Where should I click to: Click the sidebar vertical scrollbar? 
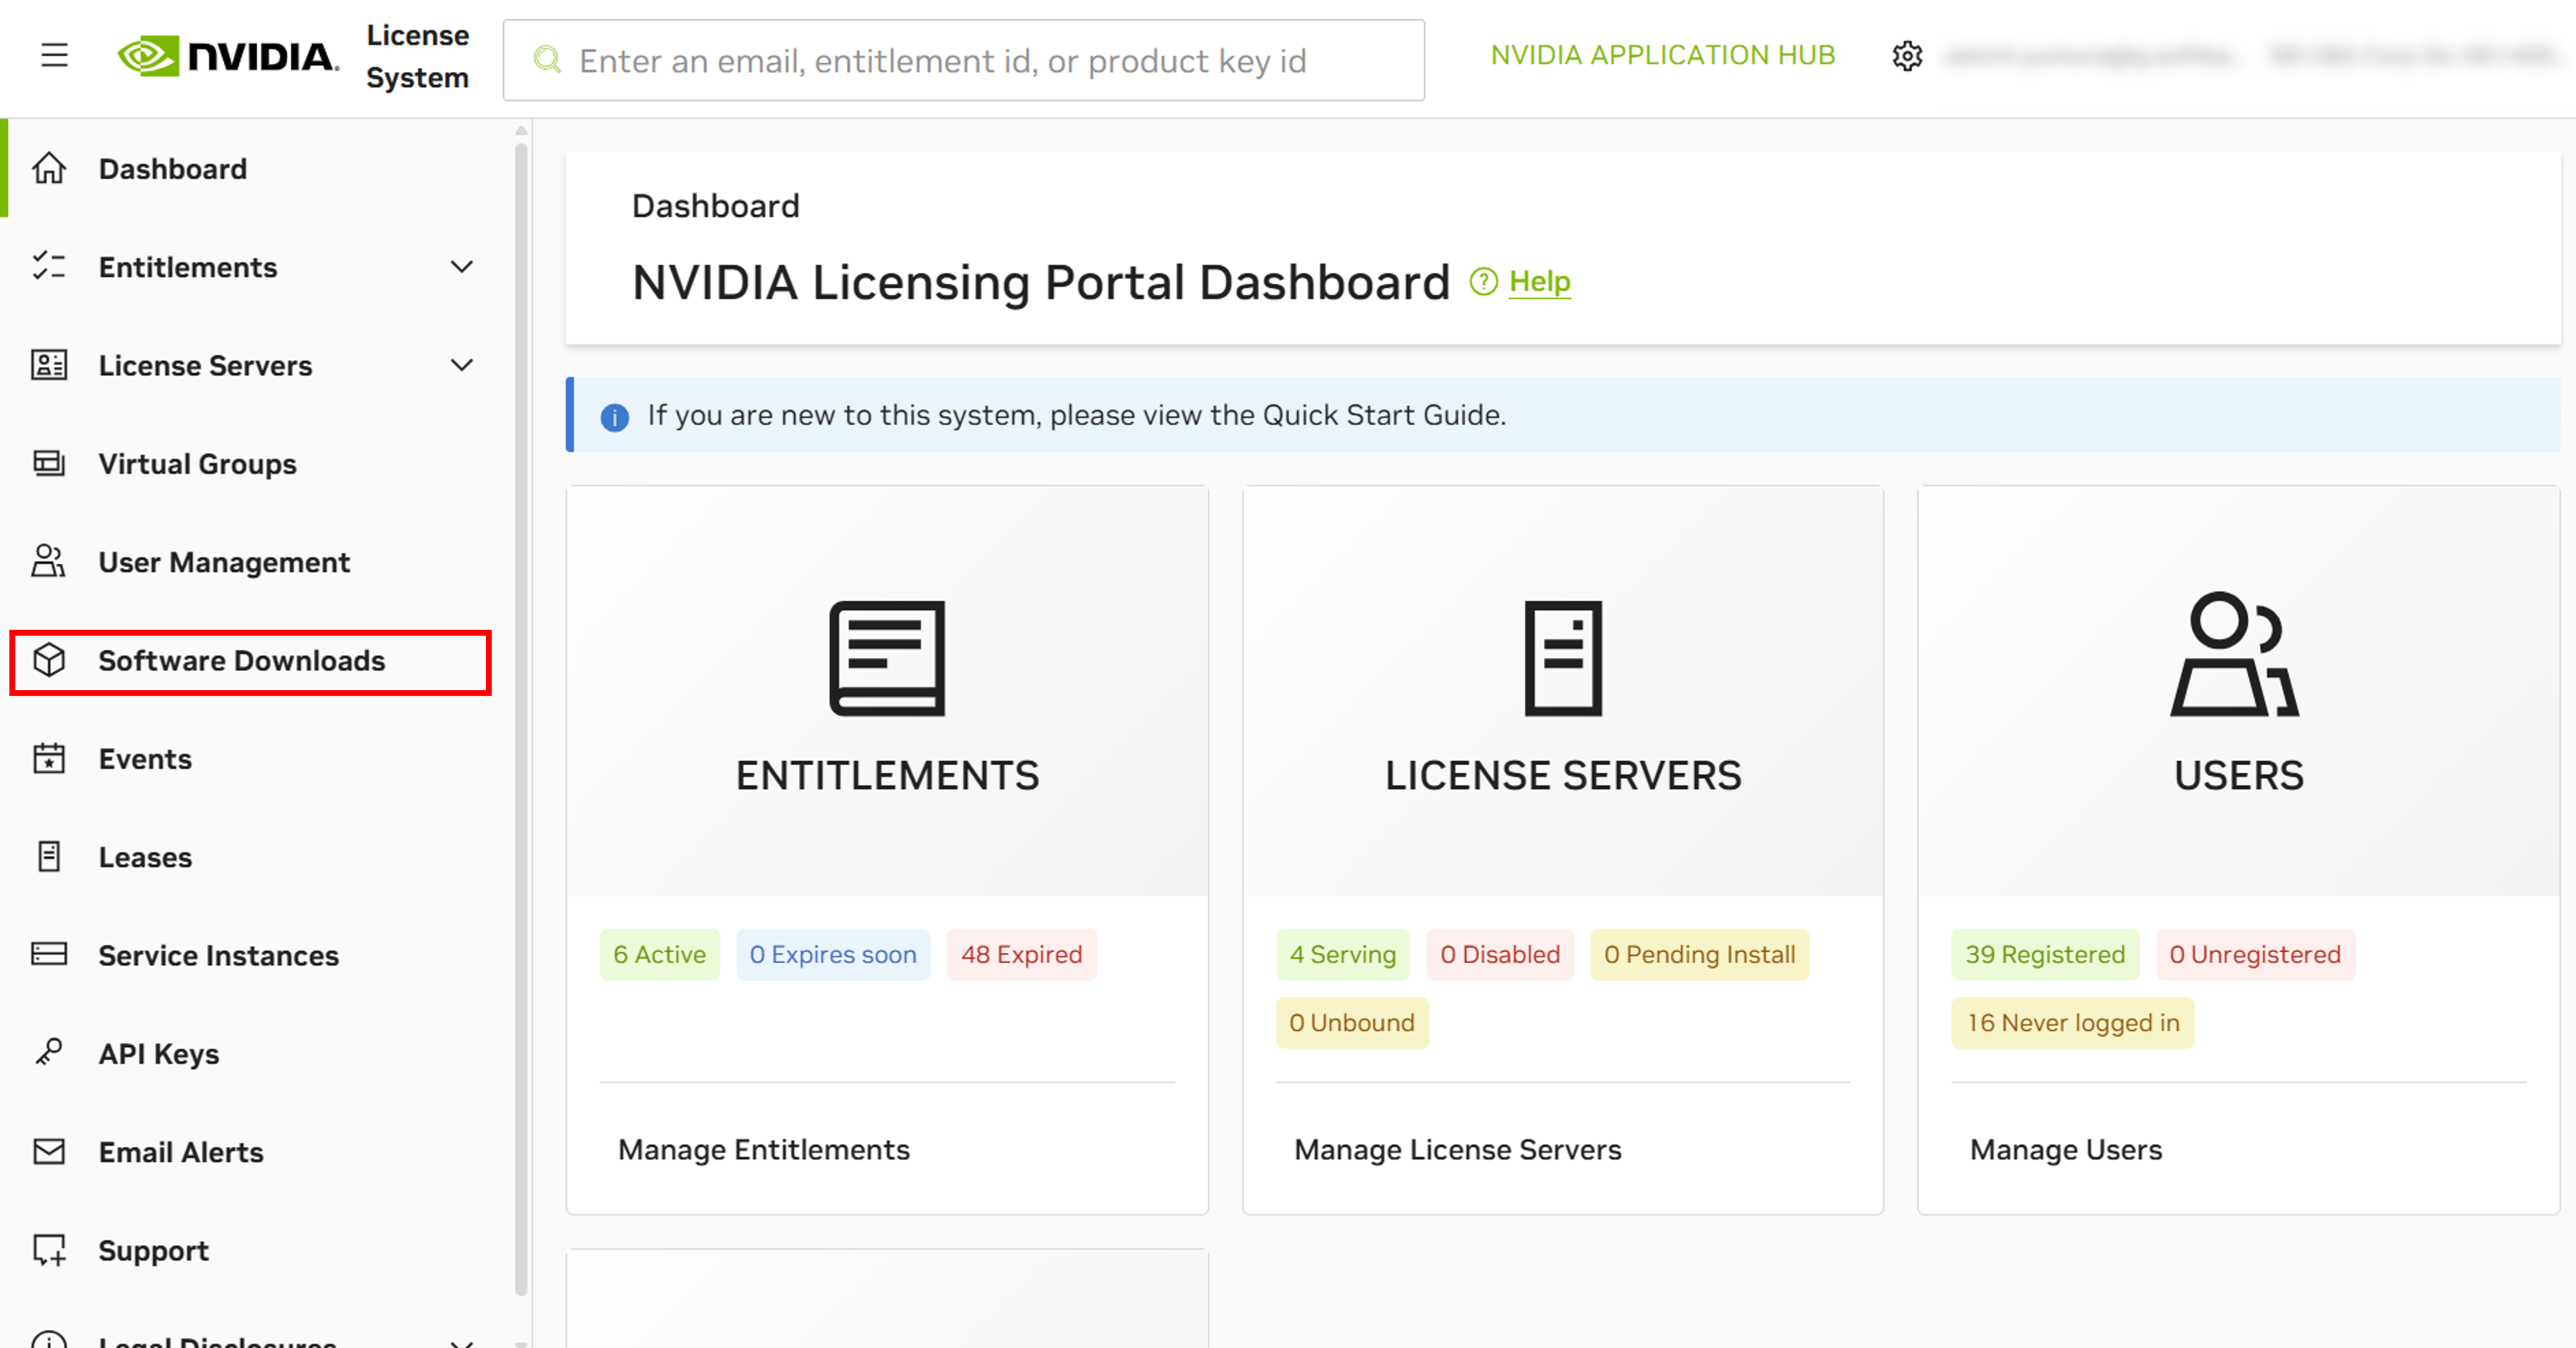click(x=521, y=720)
